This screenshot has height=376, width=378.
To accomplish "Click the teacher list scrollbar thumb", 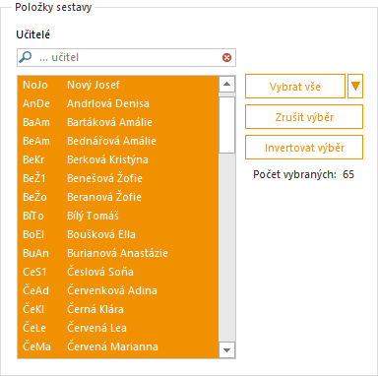I will [226, 125].
